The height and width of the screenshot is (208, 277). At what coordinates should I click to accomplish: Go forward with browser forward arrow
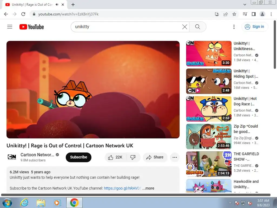tap(15, 14)
